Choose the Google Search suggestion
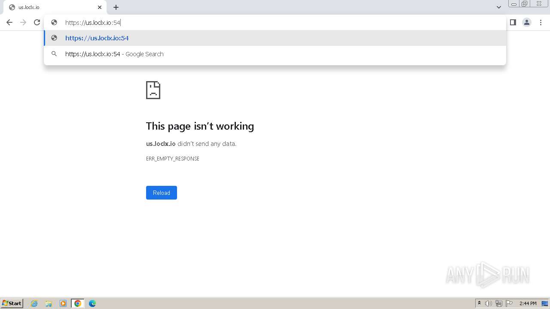The image size is (550, 309). 275,54
